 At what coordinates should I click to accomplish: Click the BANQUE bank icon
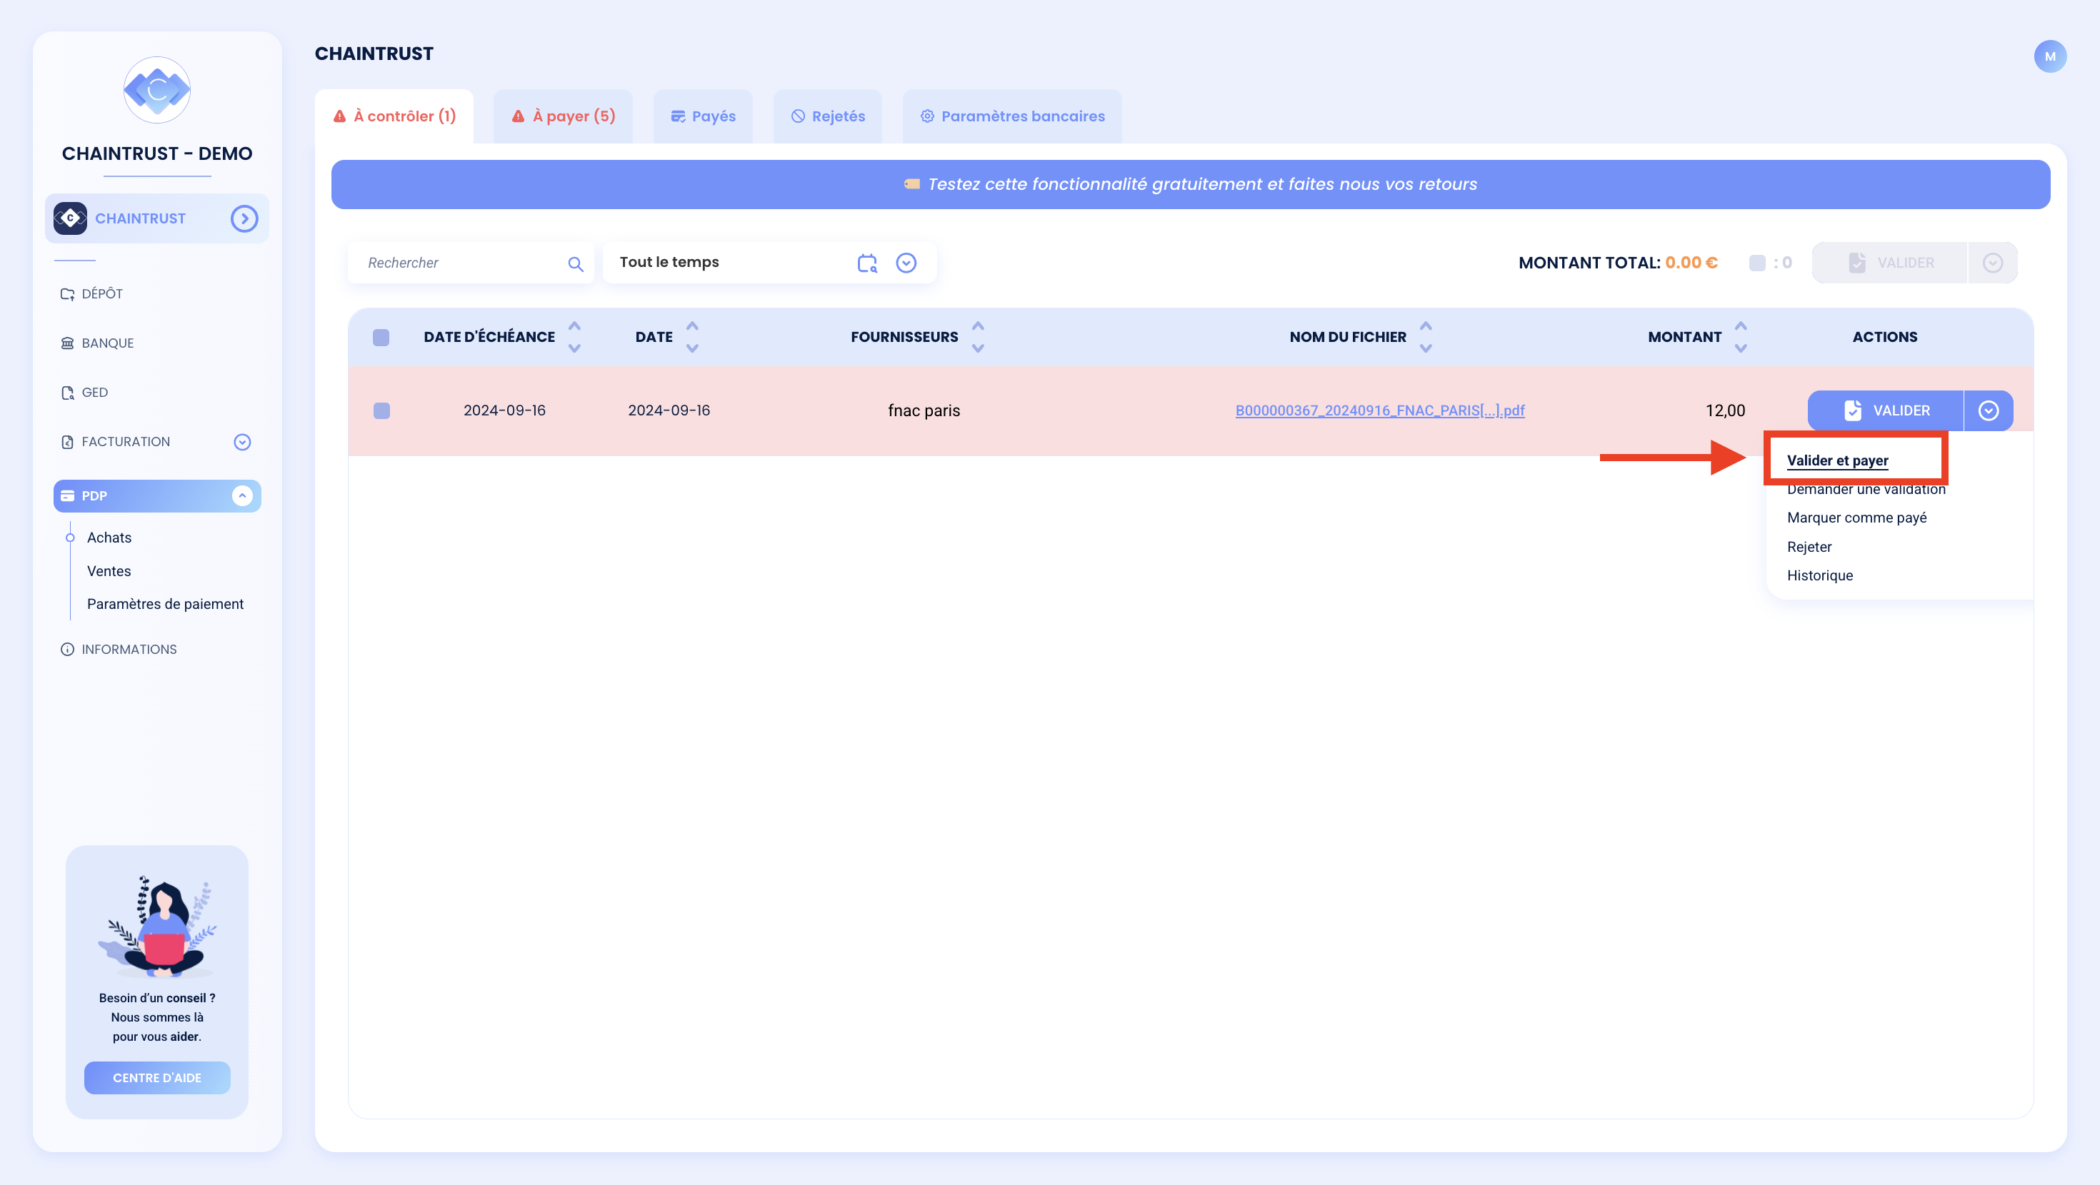click(x=68, y=343)
